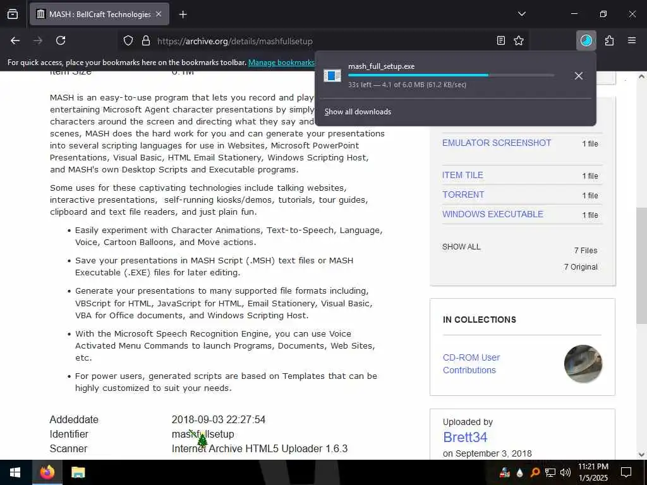Open Firefox View in the tab bar
Screen dimensions: 647x485
[13, 15]
